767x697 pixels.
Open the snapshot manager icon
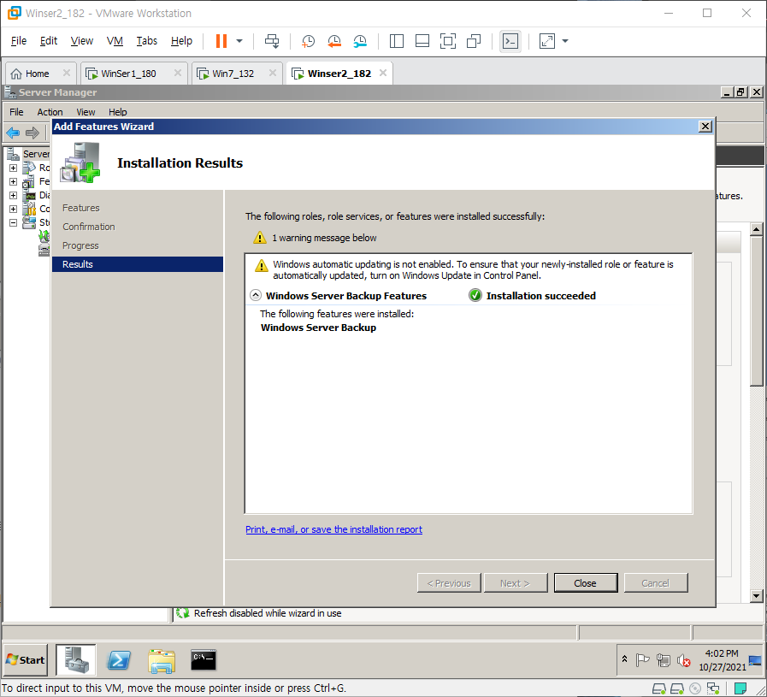point(360,41)
